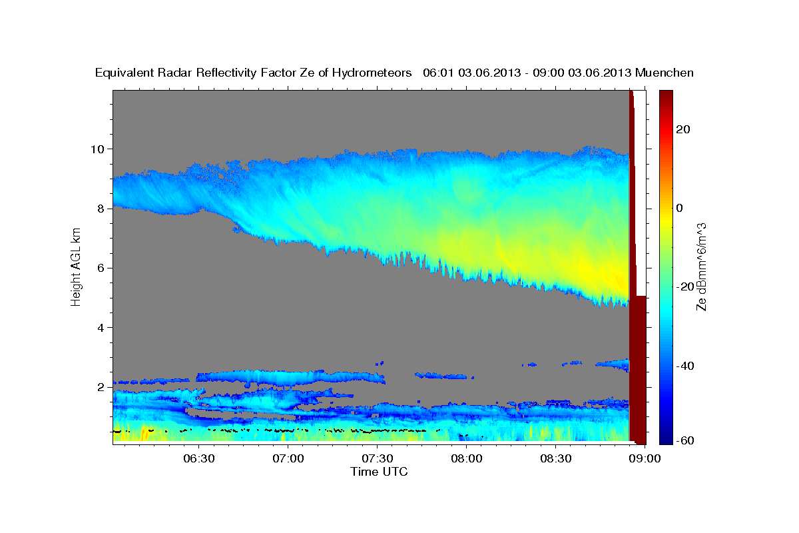Click the colorbar tick label '20'
The image size is (799, 533).
pyautogui.click(x=682, y=129)
